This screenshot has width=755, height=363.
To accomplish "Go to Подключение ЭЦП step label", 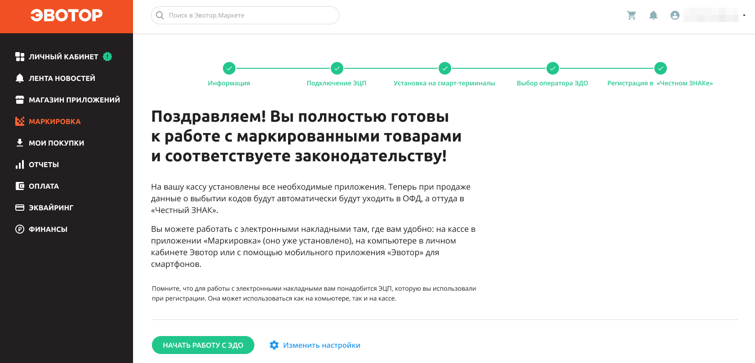I will click(x=337, y=83).
